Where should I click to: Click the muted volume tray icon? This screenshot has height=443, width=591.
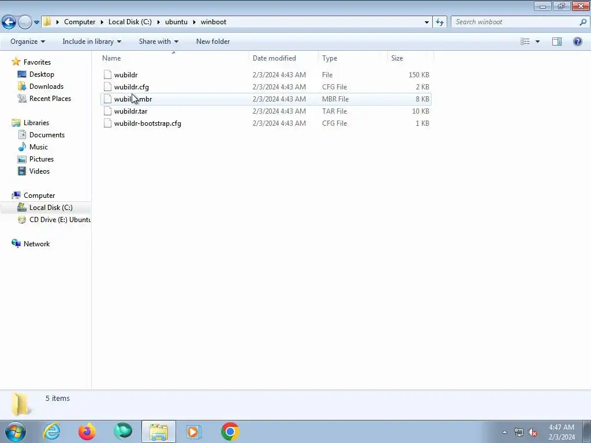[x=533, y=432]
